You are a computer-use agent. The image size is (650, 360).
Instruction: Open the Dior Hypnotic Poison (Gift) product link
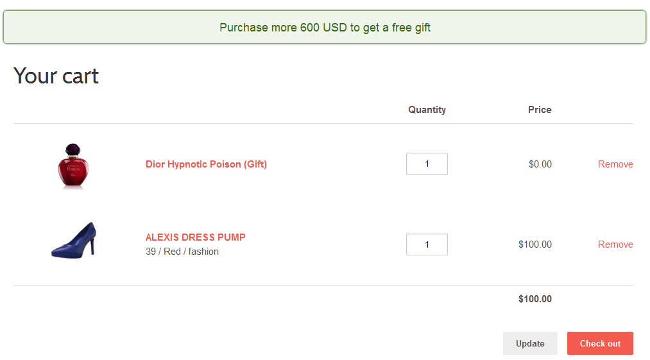(206, 164)
